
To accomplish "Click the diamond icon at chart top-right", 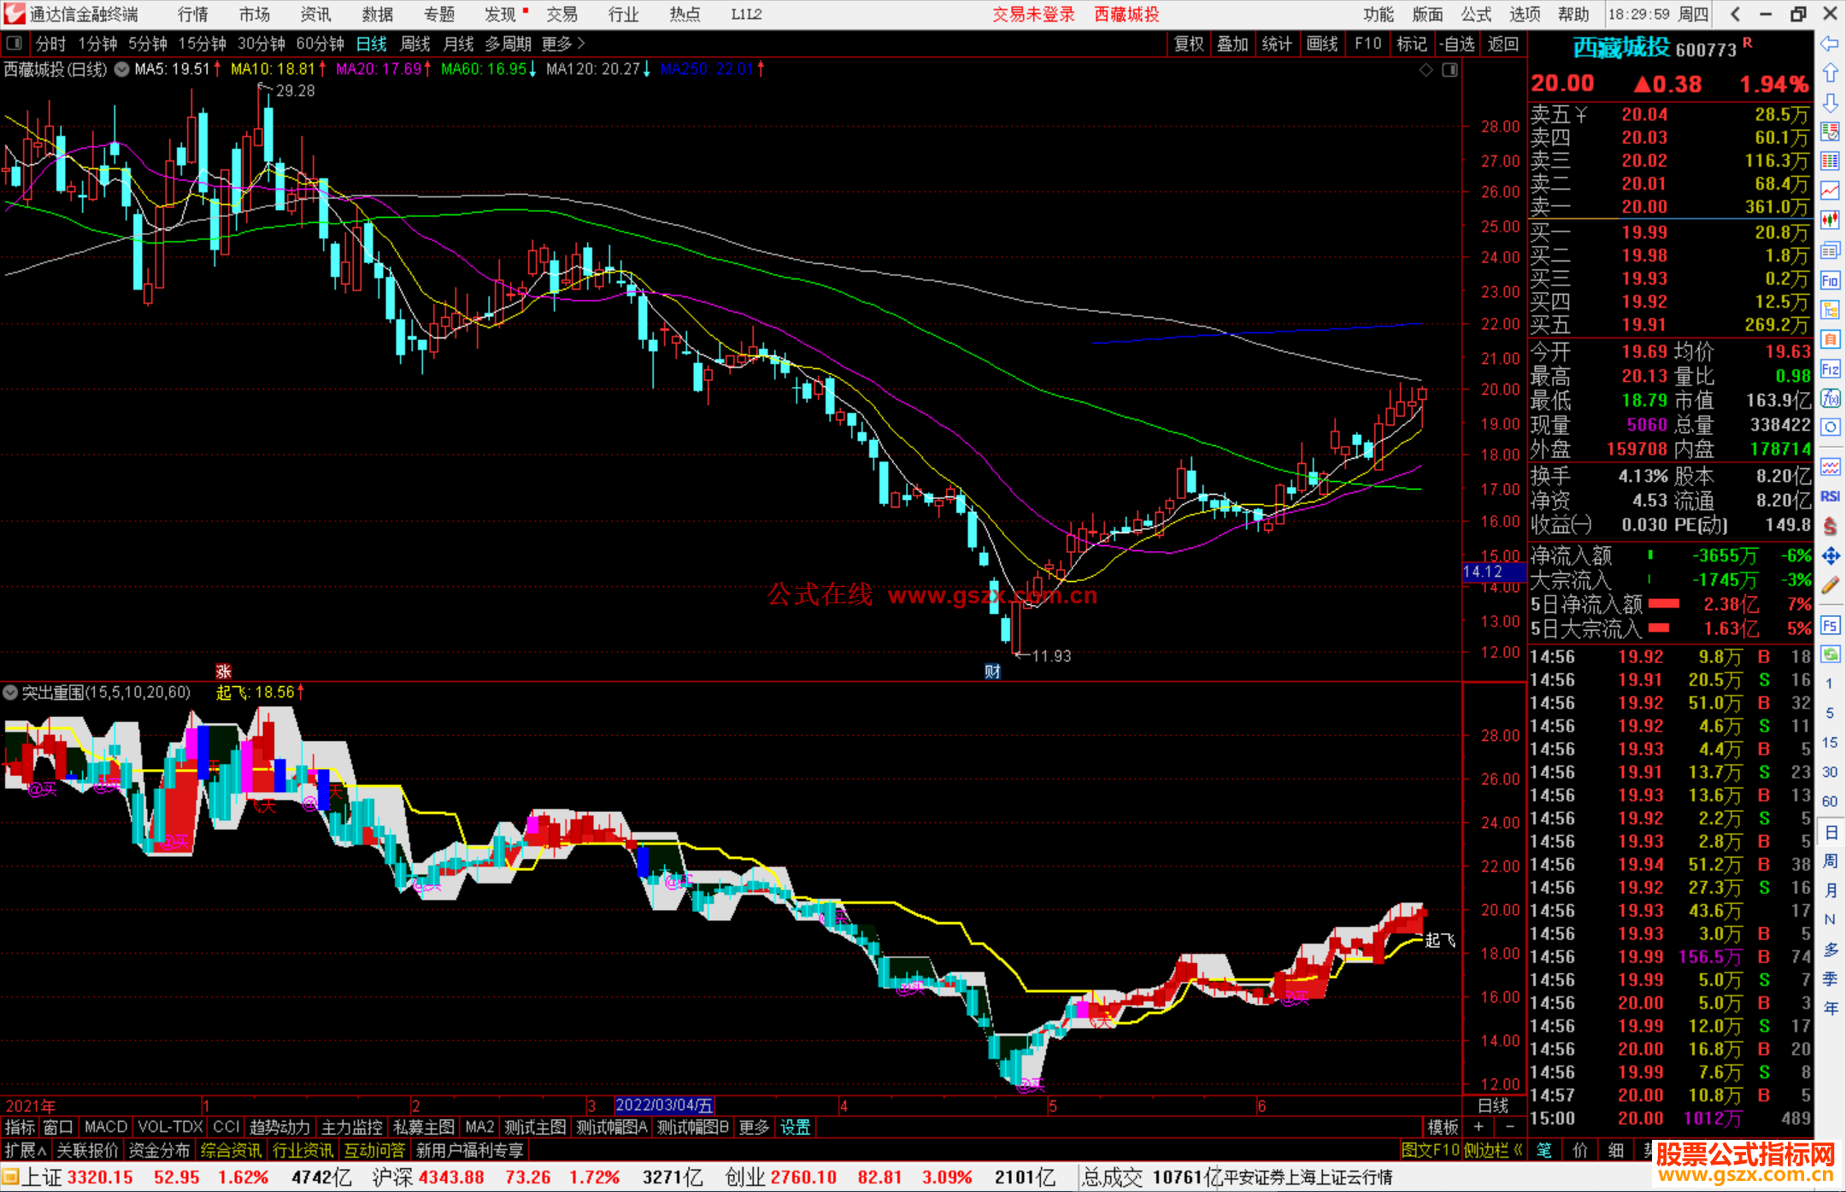I will pyautogui.click(x=1426, y=70).
